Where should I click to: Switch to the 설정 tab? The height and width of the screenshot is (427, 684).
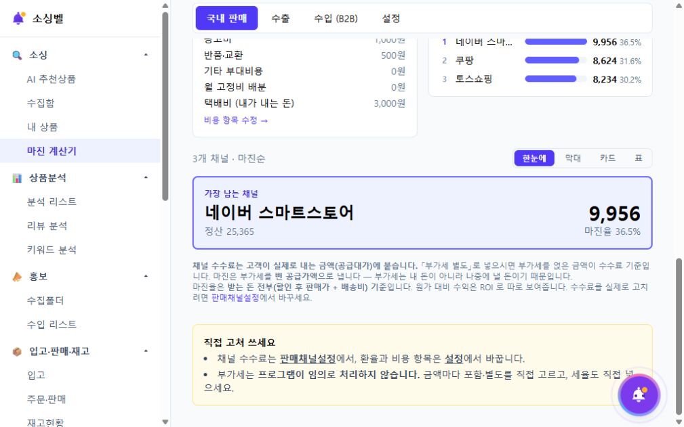pos(391,18)
